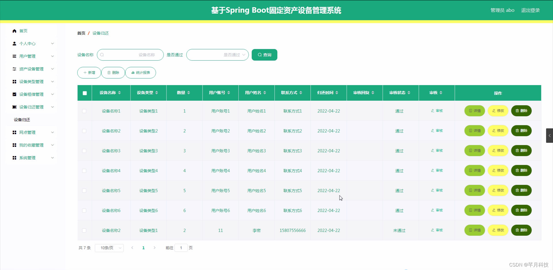Click the person icon next to 个人中心
Viewport: 553px width, 270px height.
tap(14, 44)
